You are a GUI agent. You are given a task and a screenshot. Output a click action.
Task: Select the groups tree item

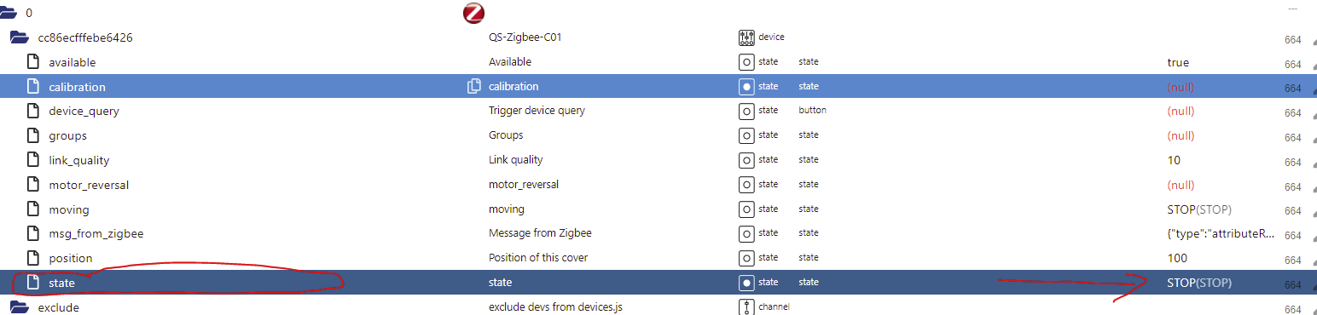point(67,135)
